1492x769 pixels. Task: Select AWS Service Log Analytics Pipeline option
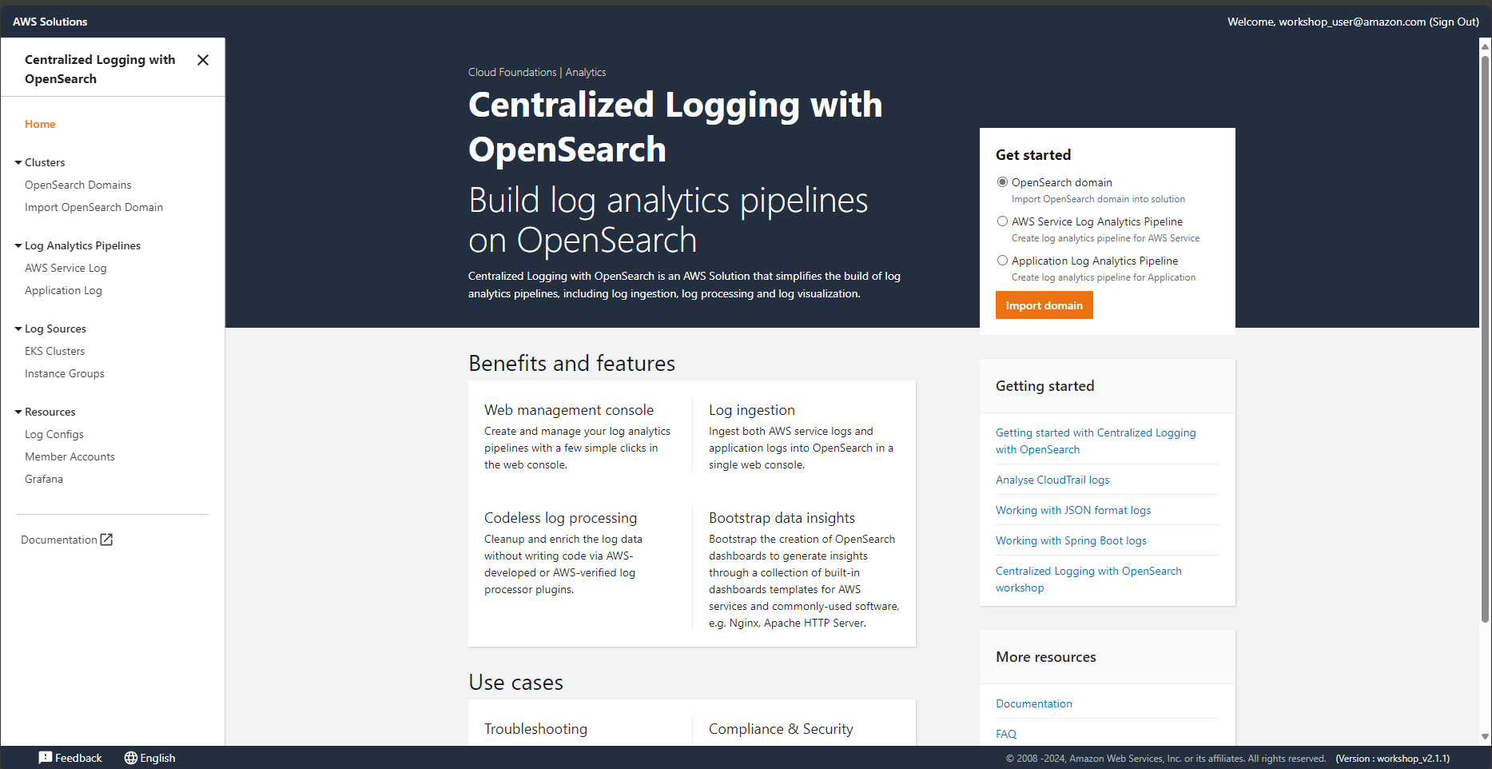1002,221
